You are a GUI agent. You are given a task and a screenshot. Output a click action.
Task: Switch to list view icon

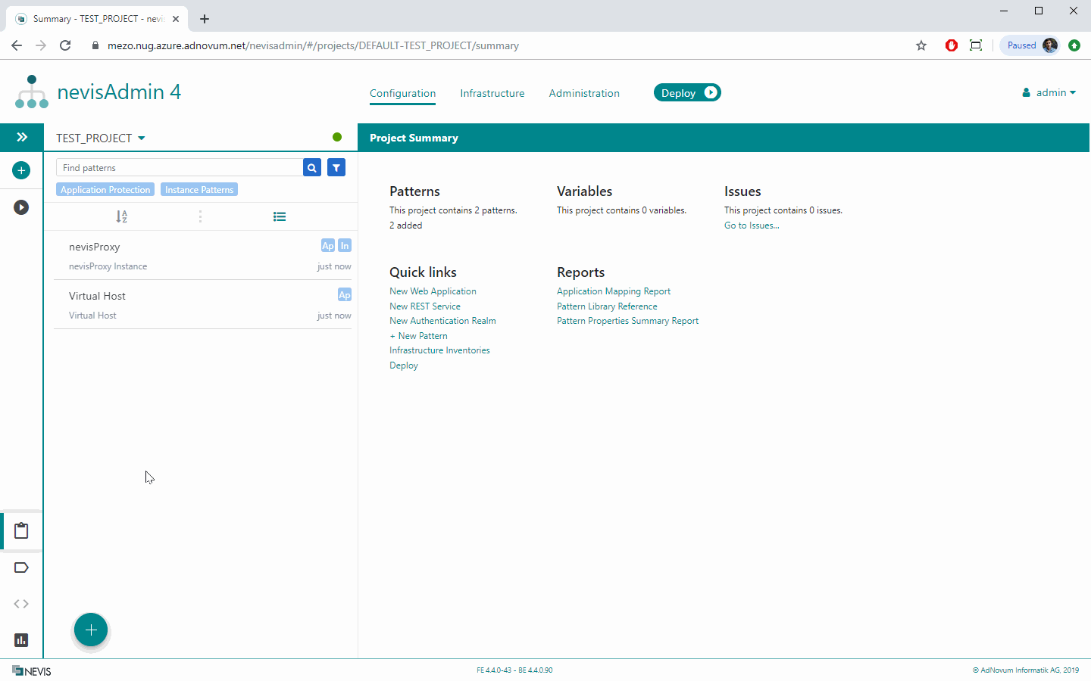280,216
